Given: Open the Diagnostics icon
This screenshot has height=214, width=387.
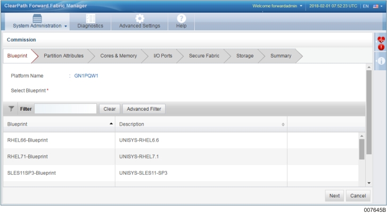Looking at the screenshot, I should 90,18.
